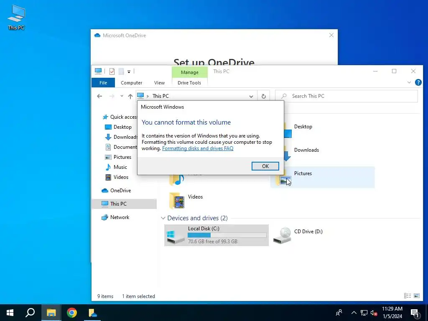Screen dimensions: 428x321
Task: Select the Downloads folder in content area
Action: coord(306,150)
